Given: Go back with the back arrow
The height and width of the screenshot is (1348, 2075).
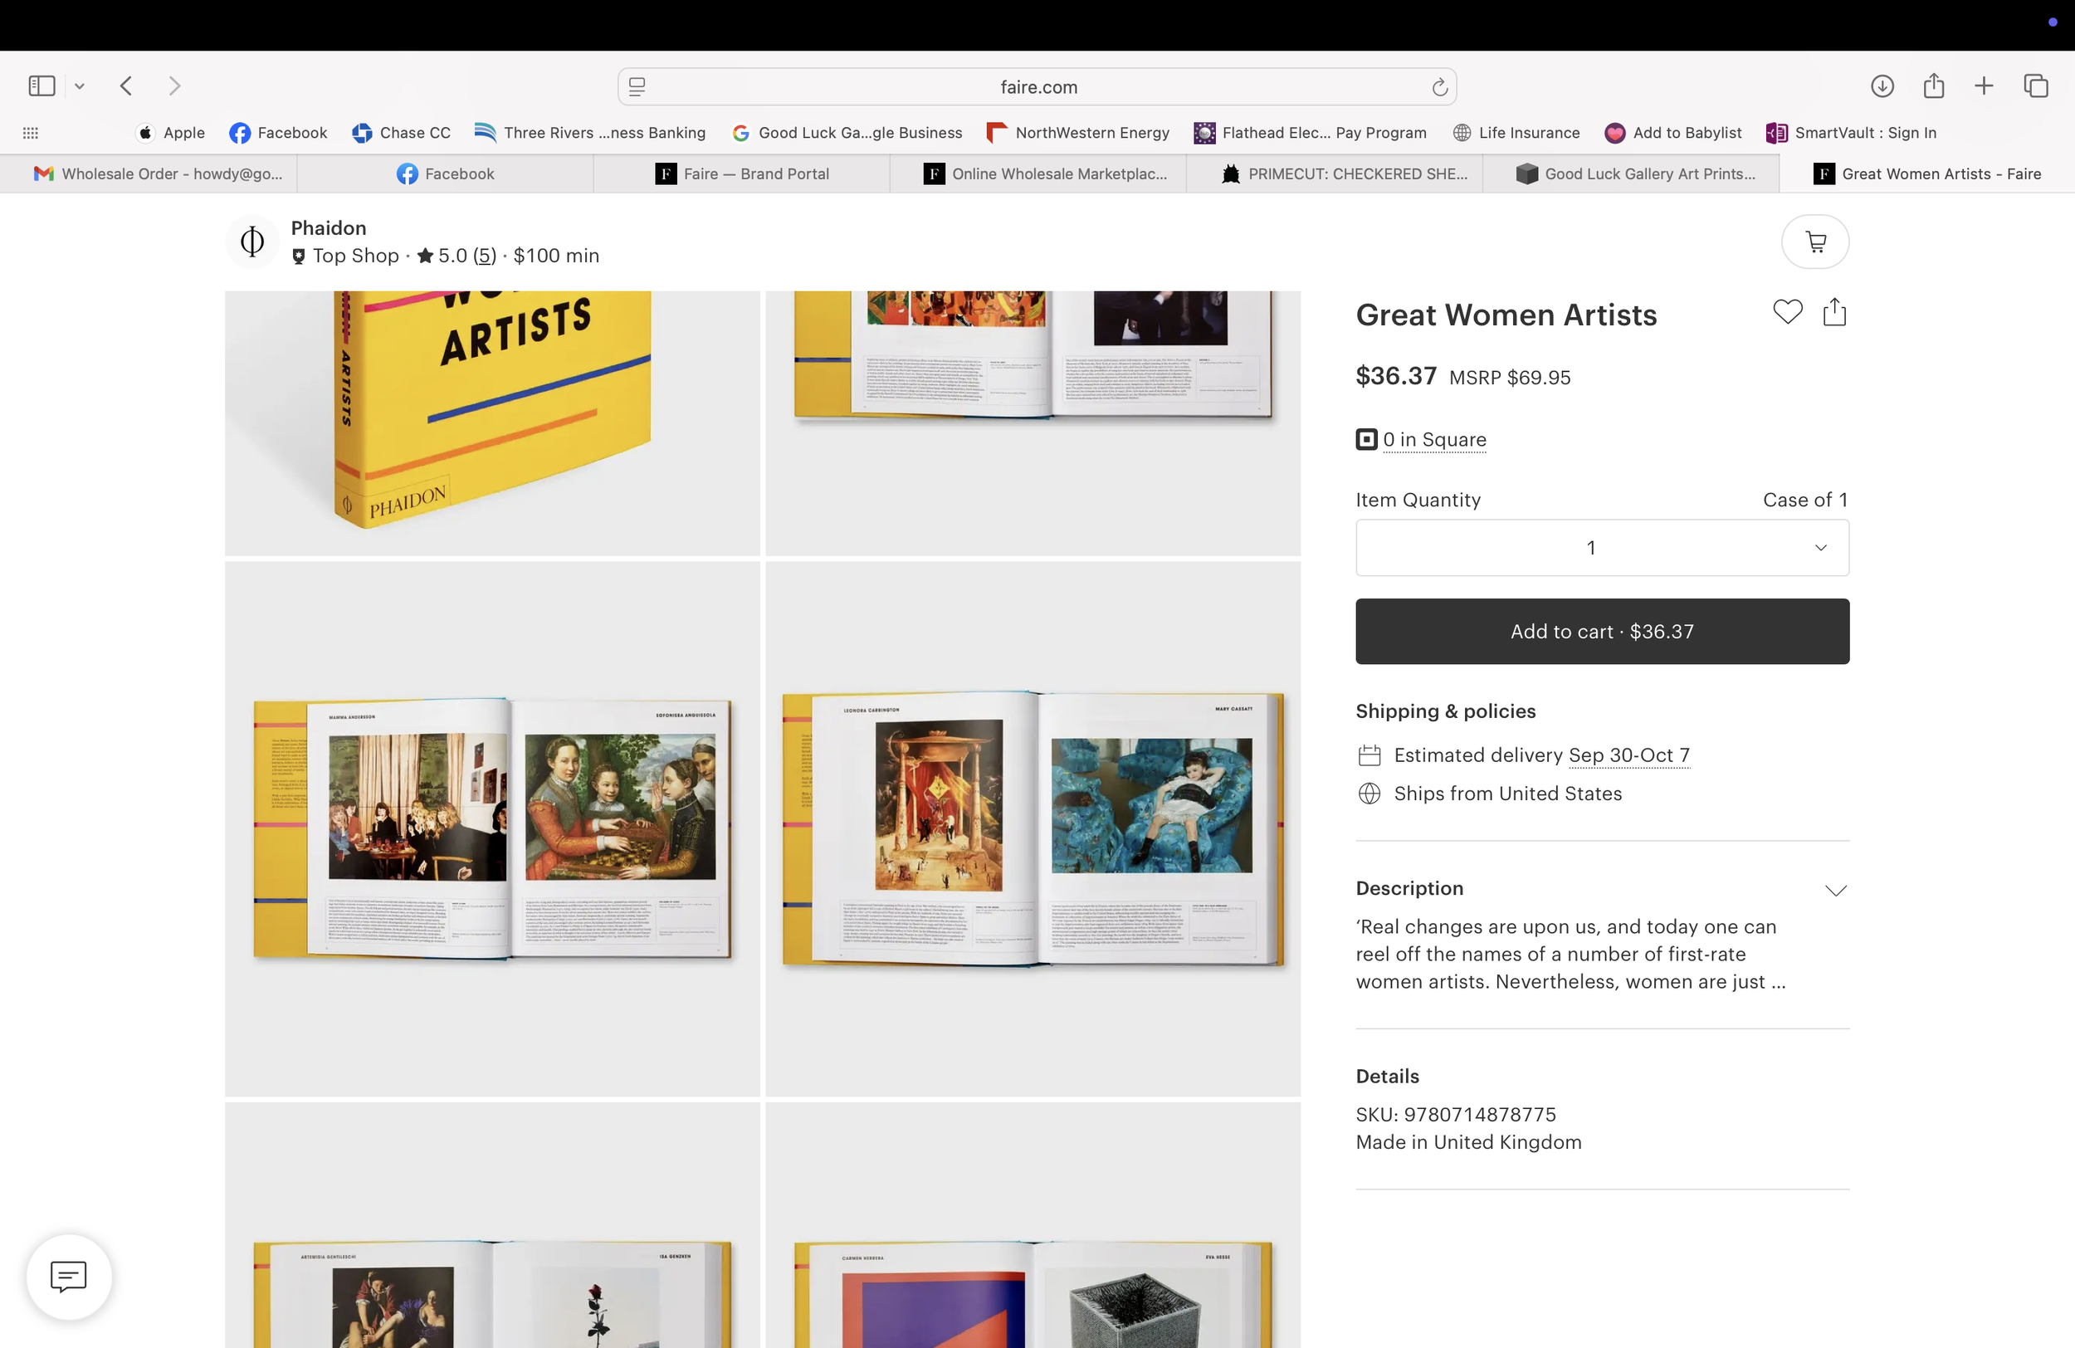Looking at the screenshot, I should (126, 85).
